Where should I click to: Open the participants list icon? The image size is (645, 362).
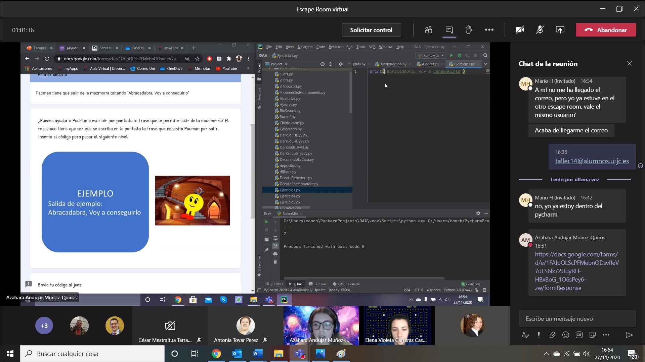click(428, 30)
